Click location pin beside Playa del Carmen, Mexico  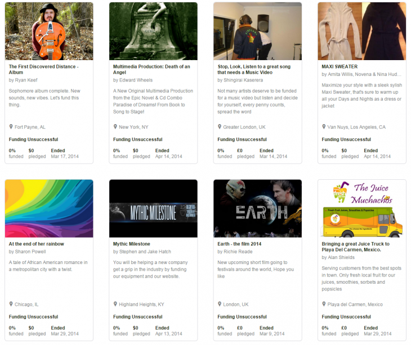pyautogui.click(x=324, y=304)
